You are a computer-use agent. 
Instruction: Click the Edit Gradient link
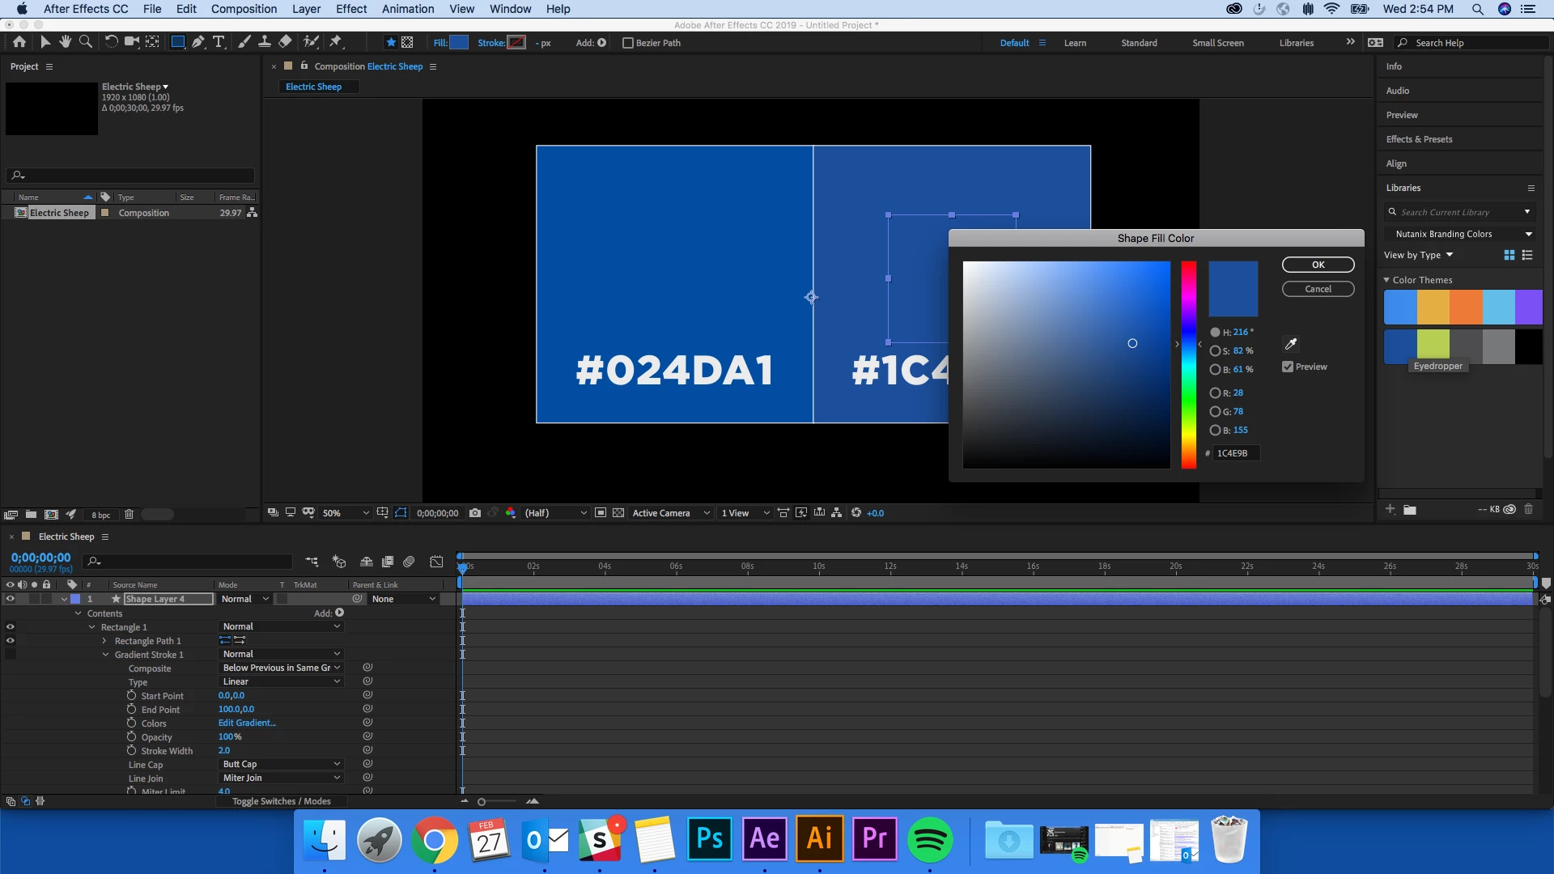pyautogui.click(x=247, y=723)
